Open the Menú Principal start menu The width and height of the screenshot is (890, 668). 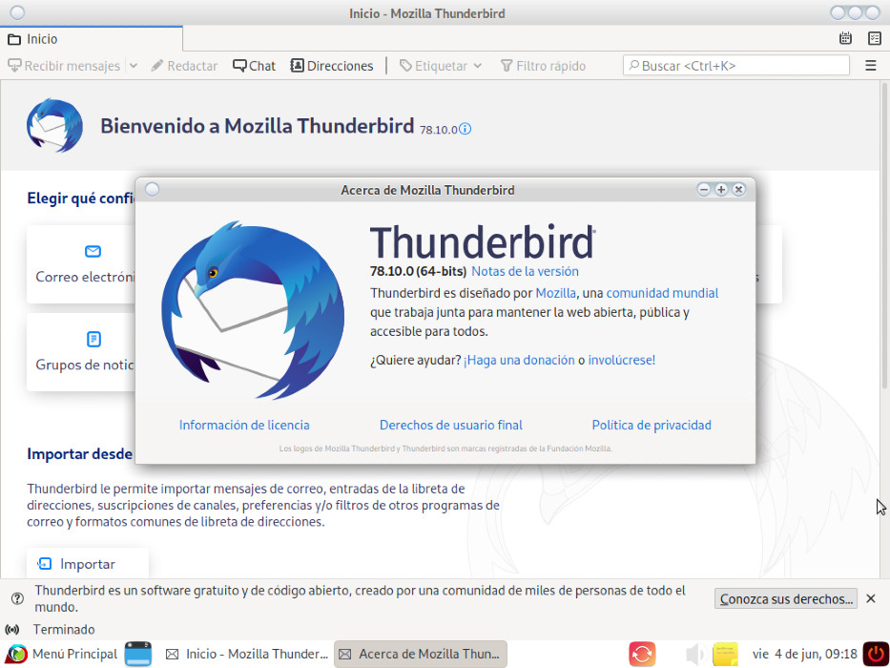click(62, 654)
